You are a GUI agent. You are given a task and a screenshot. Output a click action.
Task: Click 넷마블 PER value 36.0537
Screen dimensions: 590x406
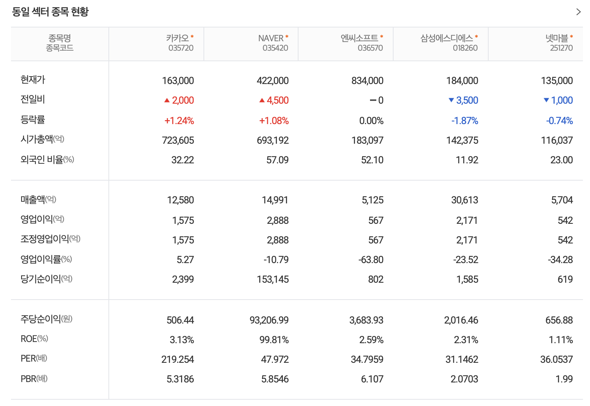click(x=557, y=359)
